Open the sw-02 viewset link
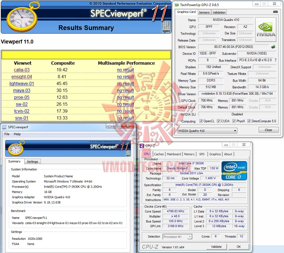This screenshot has width=284, height=253. [x=22, y=104]
